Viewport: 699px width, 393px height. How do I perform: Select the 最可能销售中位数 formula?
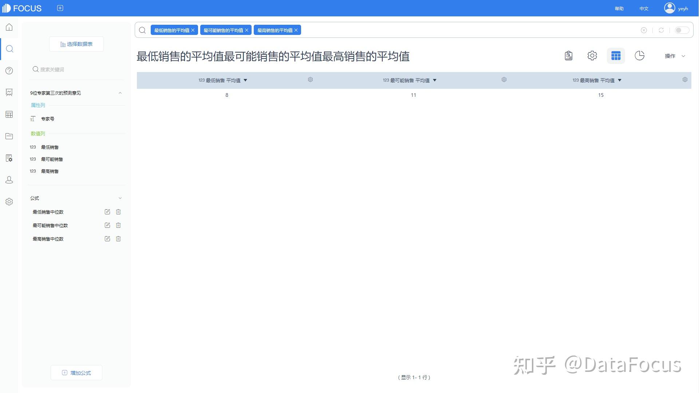coord(50,226)
